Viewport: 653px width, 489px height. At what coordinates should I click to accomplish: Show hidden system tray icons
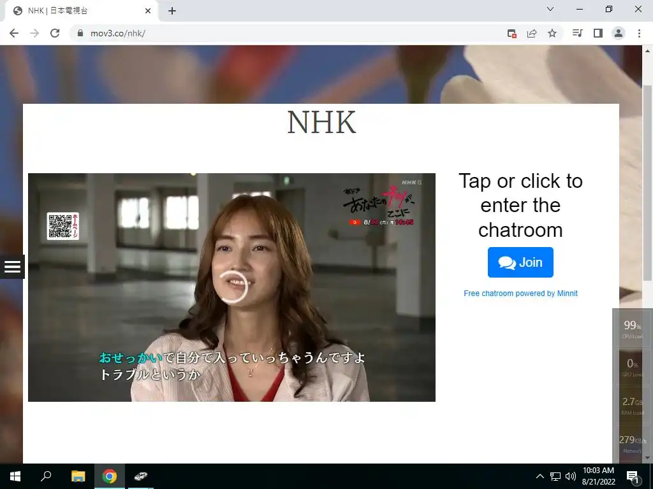pyautogui.click(x=539, y=476)
